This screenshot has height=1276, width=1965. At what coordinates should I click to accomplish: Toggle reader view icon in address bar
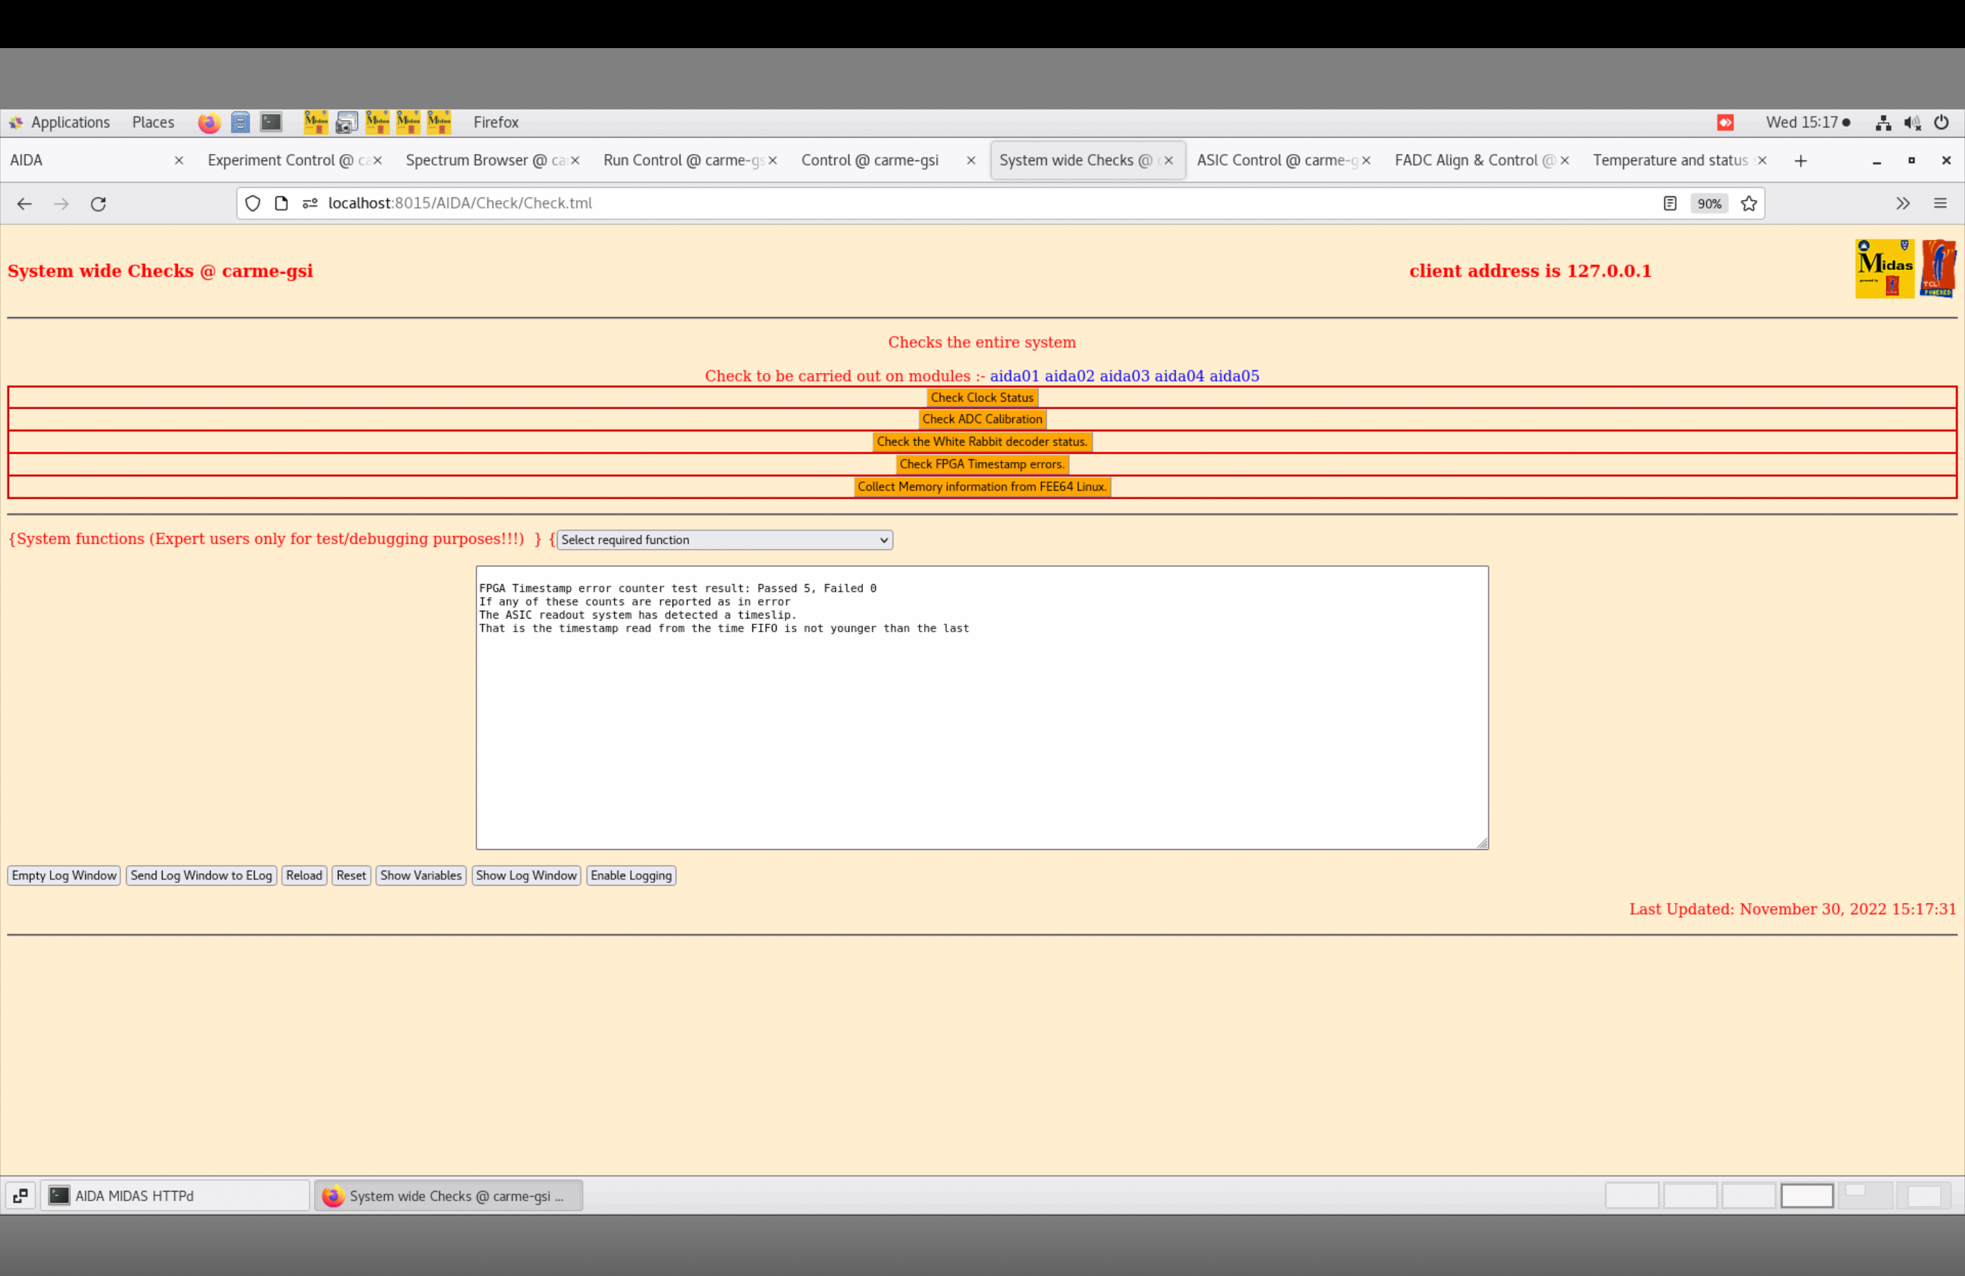1669,204
